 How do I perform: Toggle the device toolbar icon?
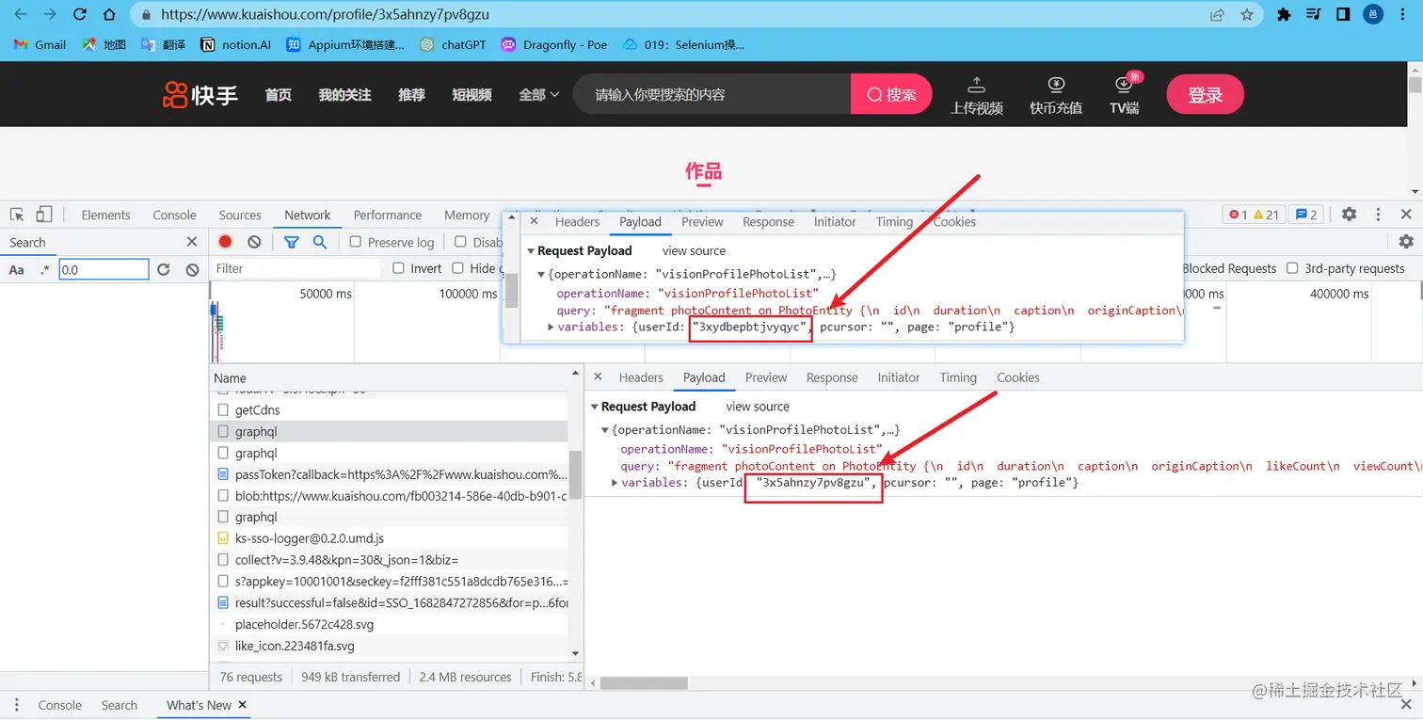pyautogui.click(x=44, y=215)
